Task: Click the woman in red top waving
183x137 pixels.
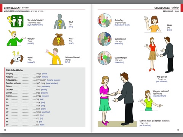Action: coord(152,54)
